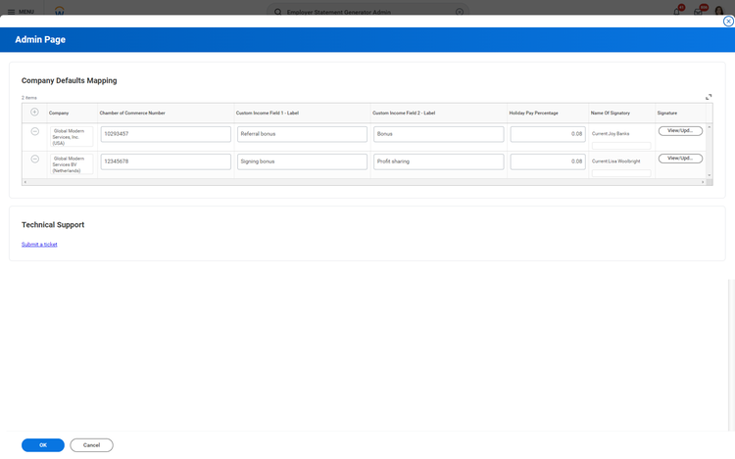
Task: View or update signature for Lisa Woolbright
Action: (x=680, y=158)
